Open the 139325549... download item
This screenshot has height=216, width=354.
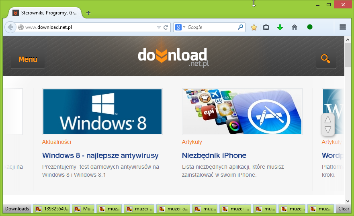tap(52, 209)
